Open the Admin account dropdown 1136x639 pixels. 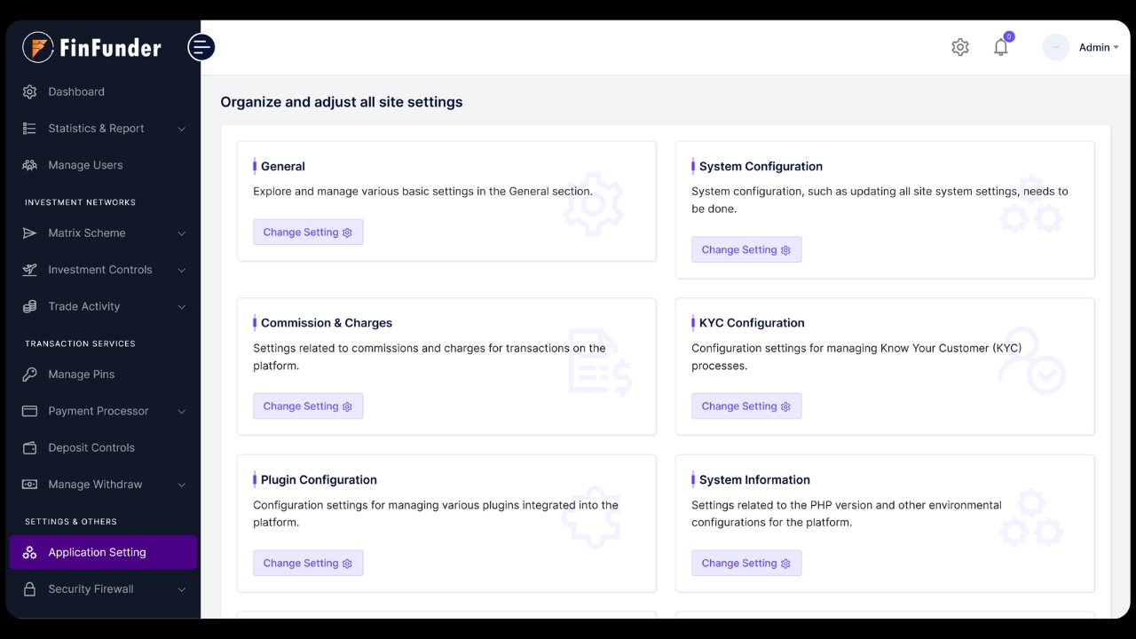1099,48
